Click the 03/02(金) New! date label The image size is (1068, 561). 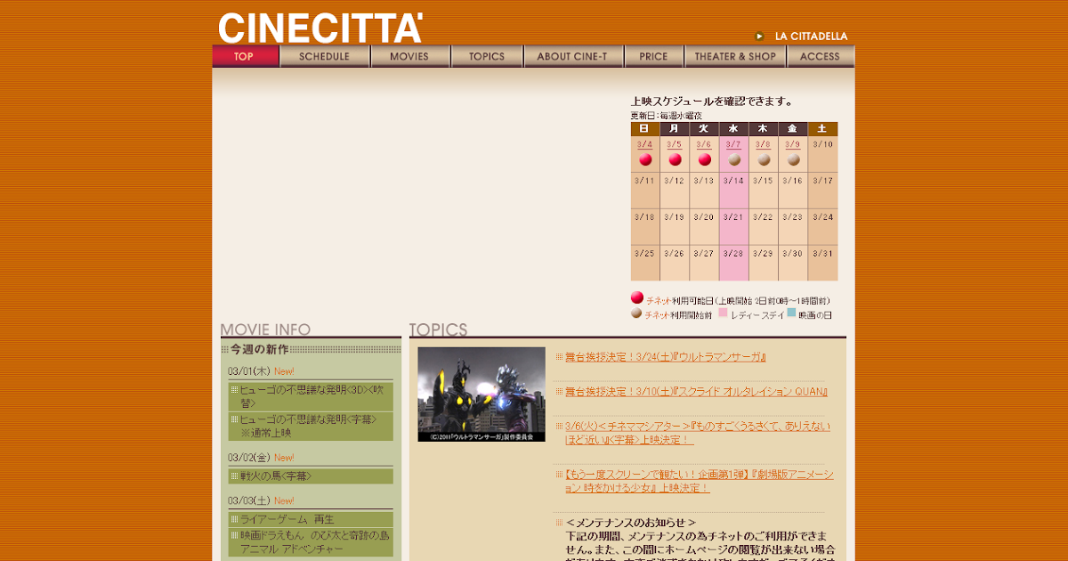point(261,458)
